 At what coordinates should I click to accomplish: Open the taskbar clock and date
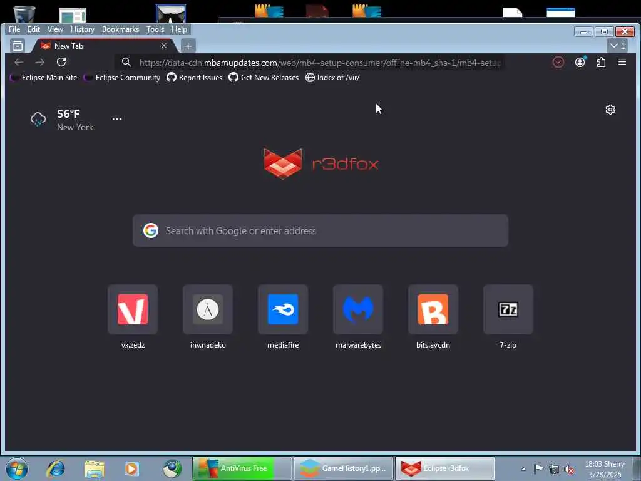pos(605,469)
